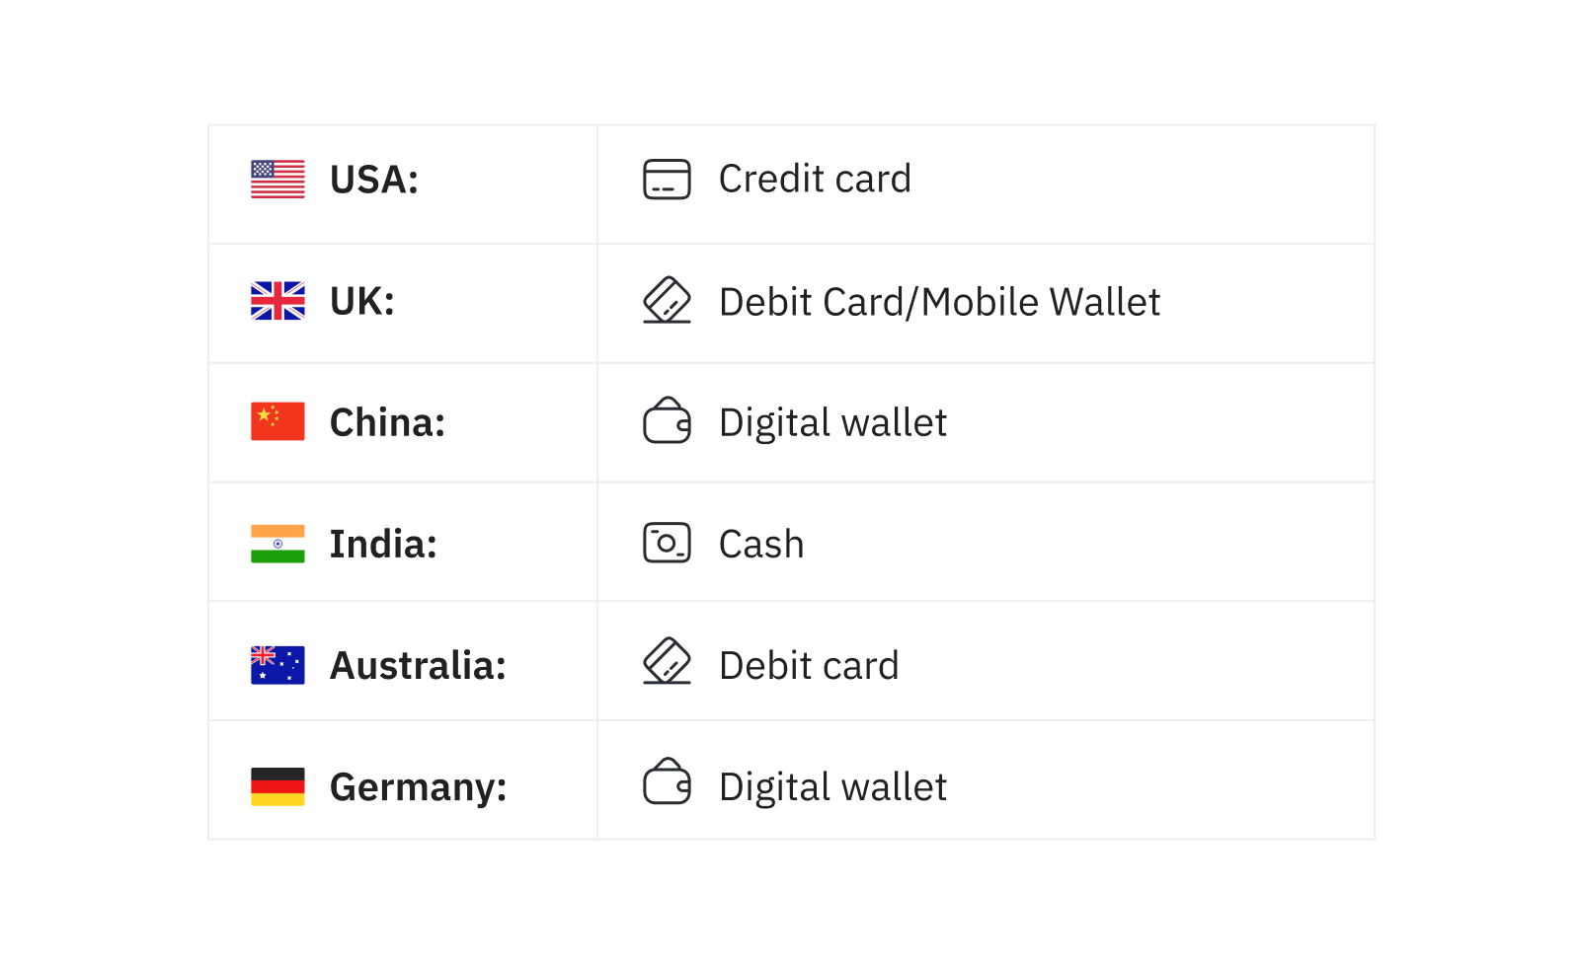The width and height of the screenshot is (1580, 963).
Task: Click the Australia flag icon
Action: pos(277,665)
